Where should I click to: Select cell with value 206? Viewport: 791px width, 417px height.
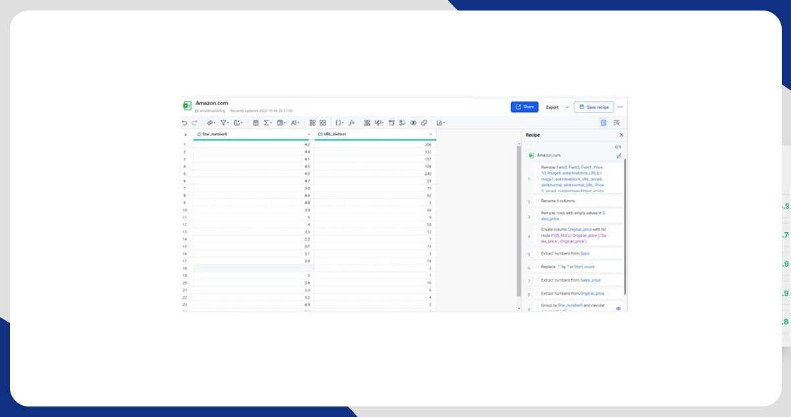[x=375, y=145]
